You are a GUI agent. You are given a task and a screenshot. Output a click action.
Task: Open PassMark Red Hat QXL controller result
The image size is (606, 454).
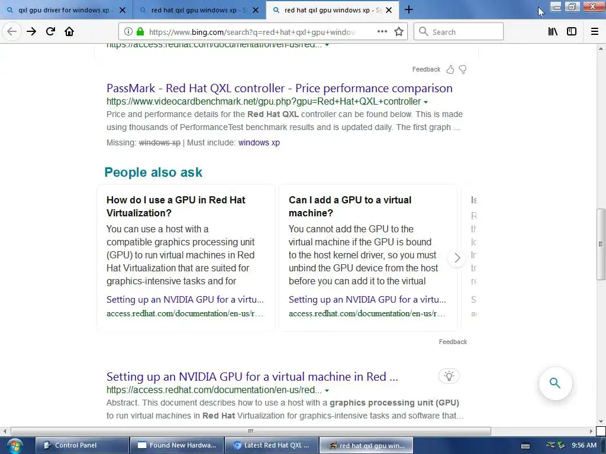click(279, 88)
